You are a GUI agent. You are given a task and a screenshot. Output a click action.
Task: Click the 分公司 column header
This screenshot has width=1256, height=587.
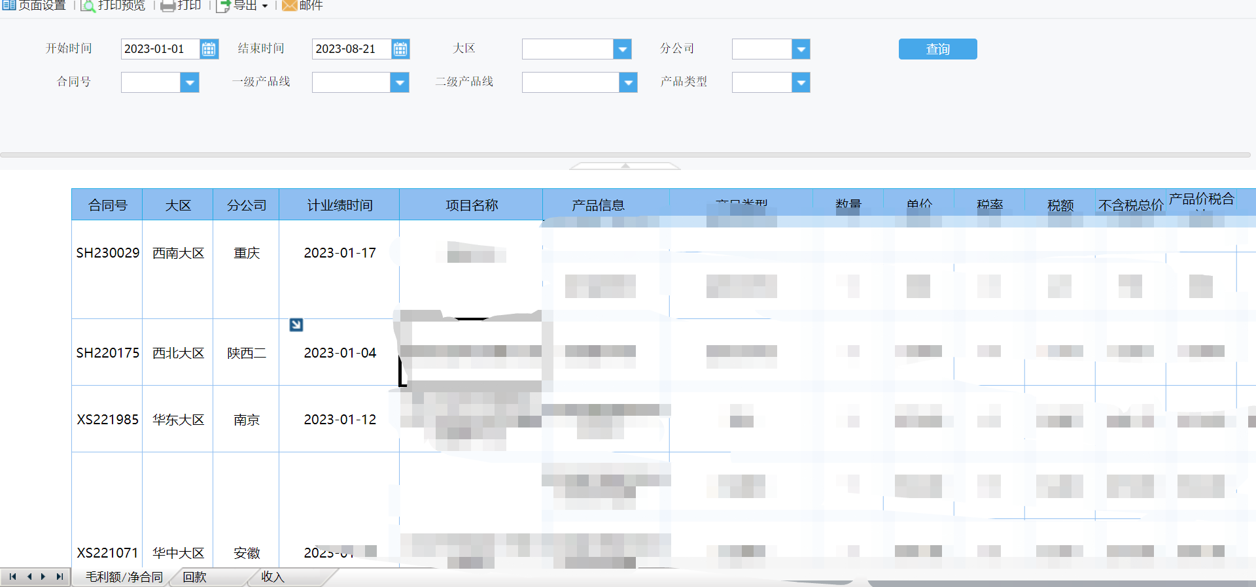(246, 205)
